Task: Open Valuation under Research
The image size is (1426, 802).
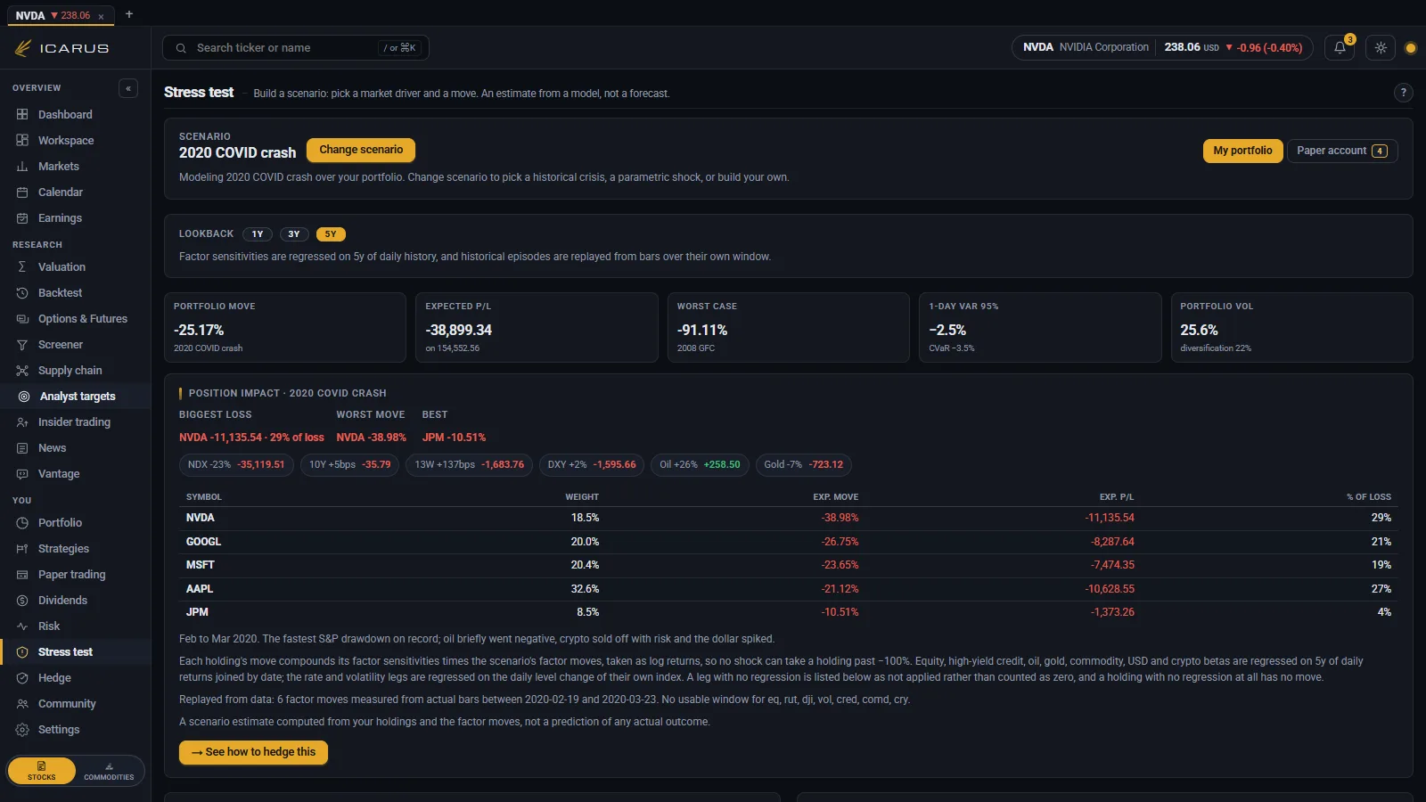Action: tap(75, 266)
